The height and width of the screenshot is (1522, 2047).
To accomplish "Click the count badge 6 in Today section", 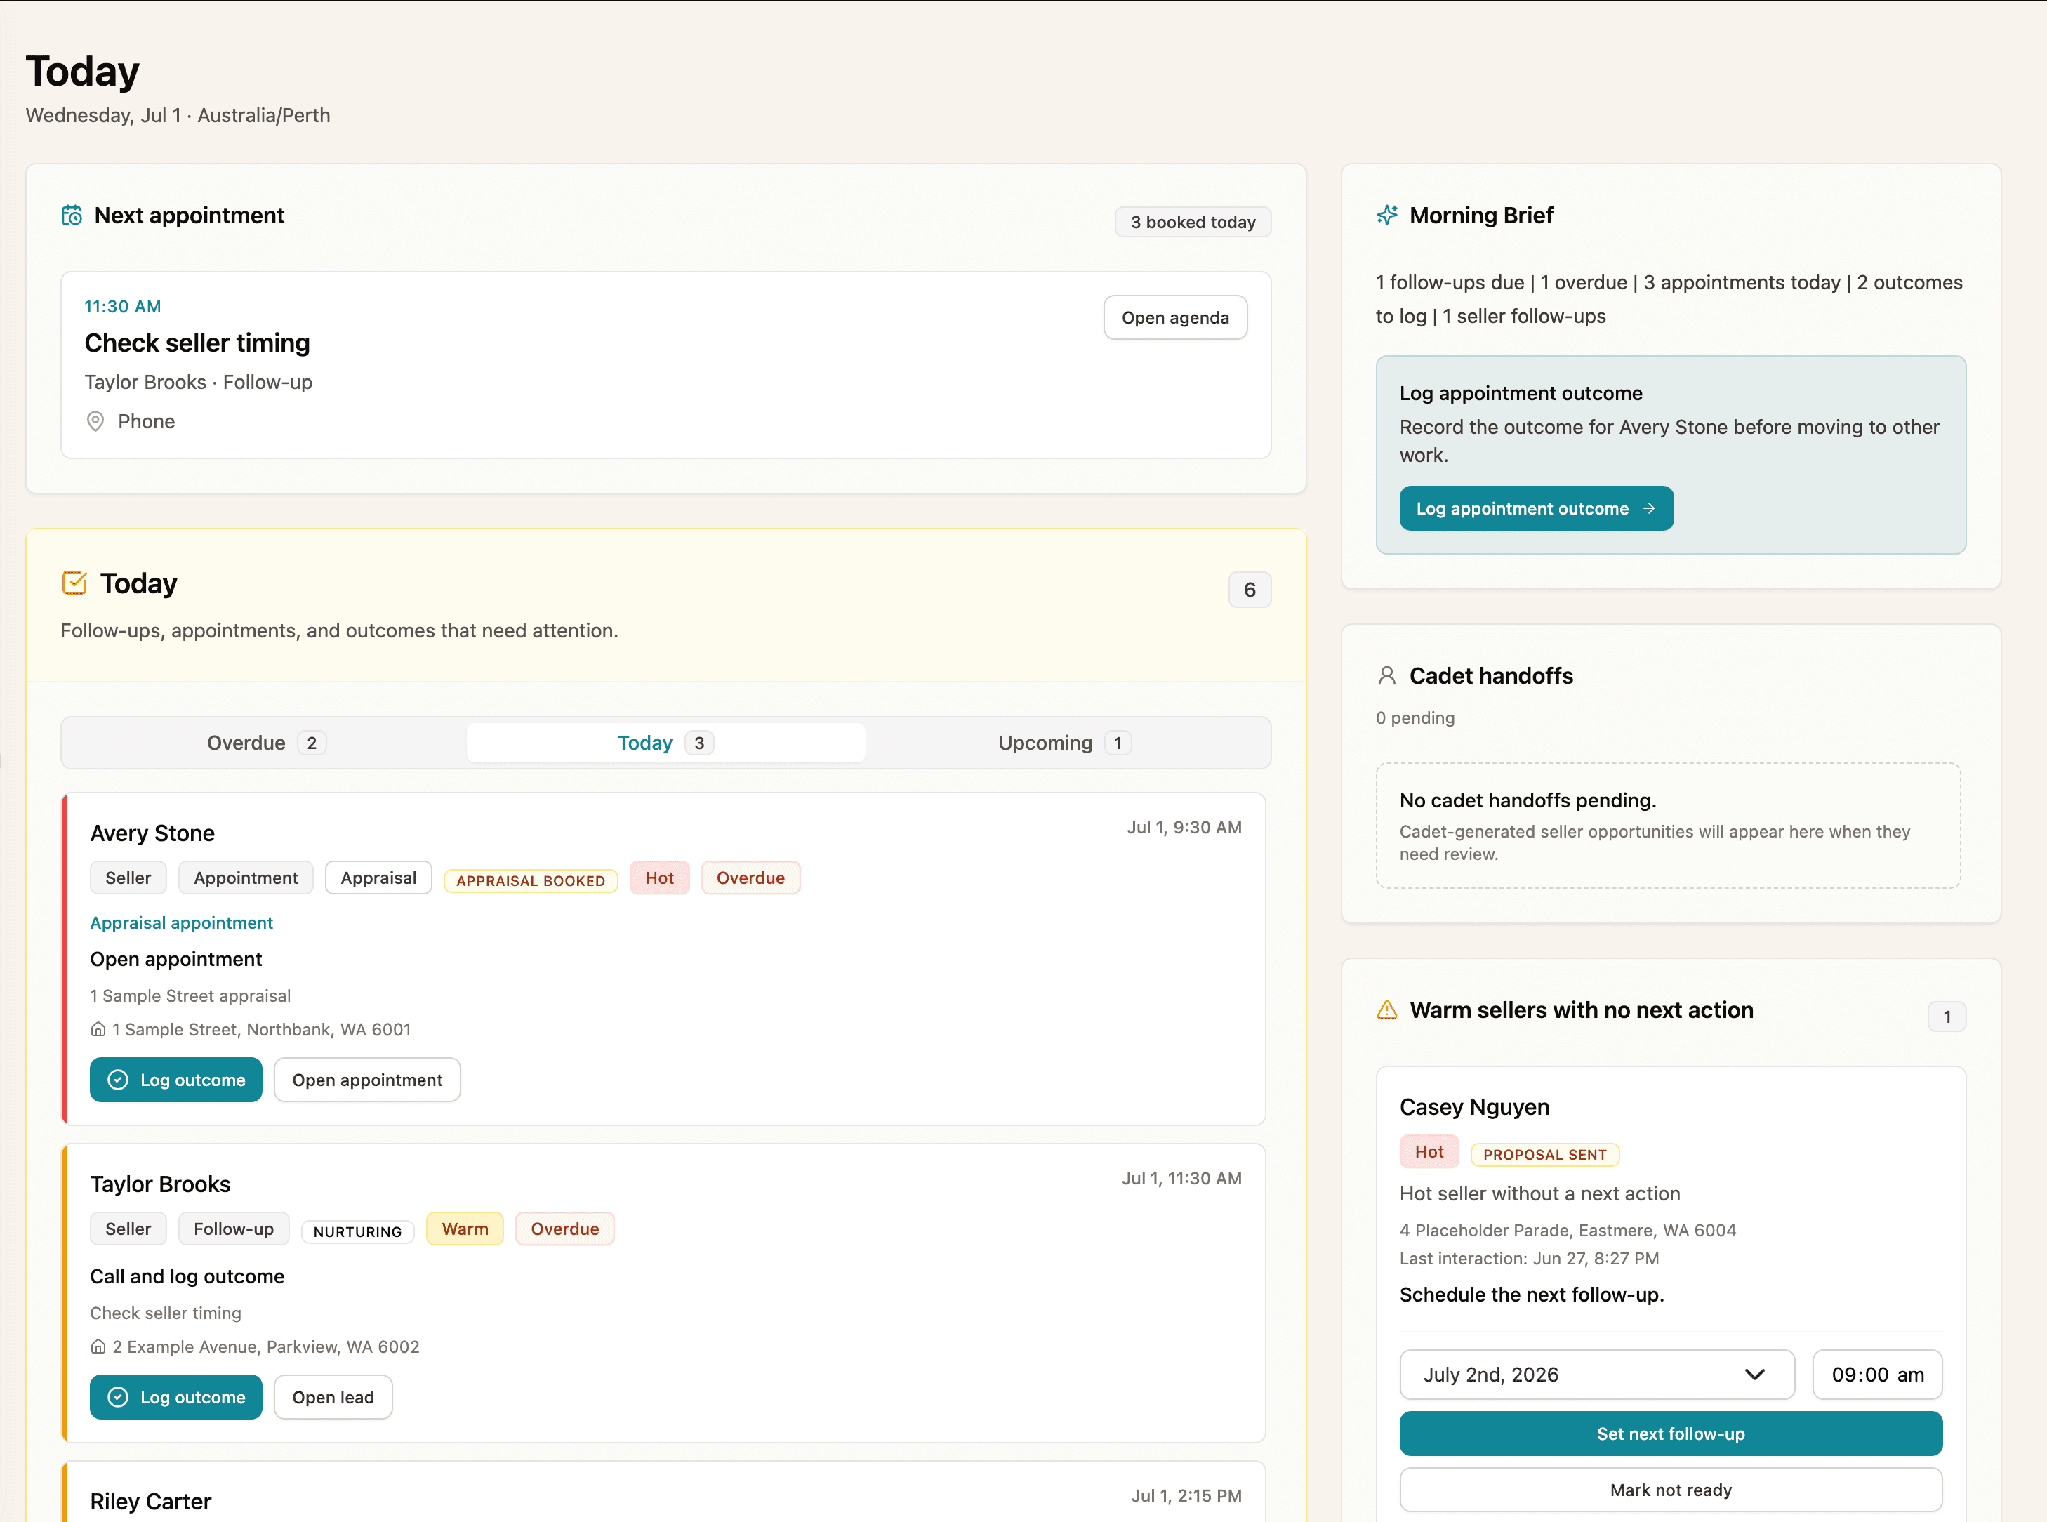I will (1250, 590).
